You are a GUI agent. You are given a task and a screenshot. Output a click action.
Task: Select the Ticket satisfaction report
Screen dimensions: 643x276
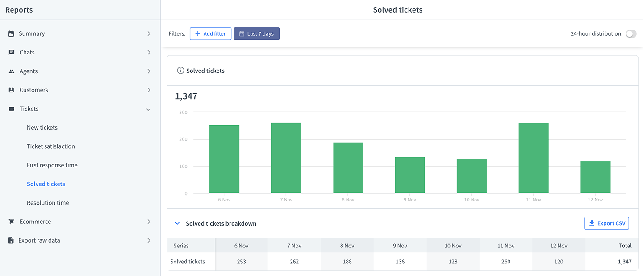pyautogui.click(x=51, y=146)
